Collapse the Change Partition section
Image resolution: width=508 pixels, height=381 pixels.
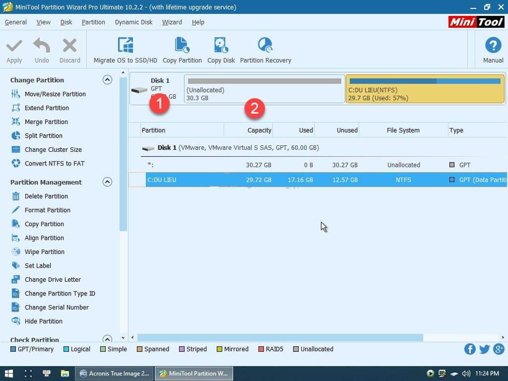[107, 80]
